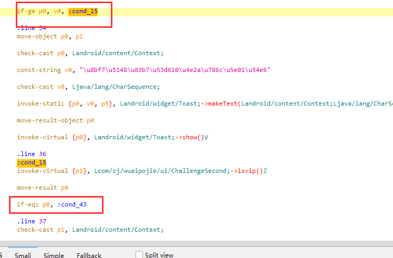Enable the Split view checkbox
This screenshot has height=258, width=393.
point(139,255)
